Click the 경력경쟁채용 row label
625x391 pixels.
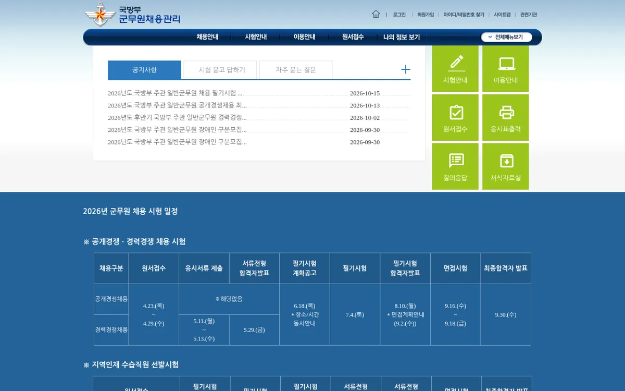pos(111,330)
